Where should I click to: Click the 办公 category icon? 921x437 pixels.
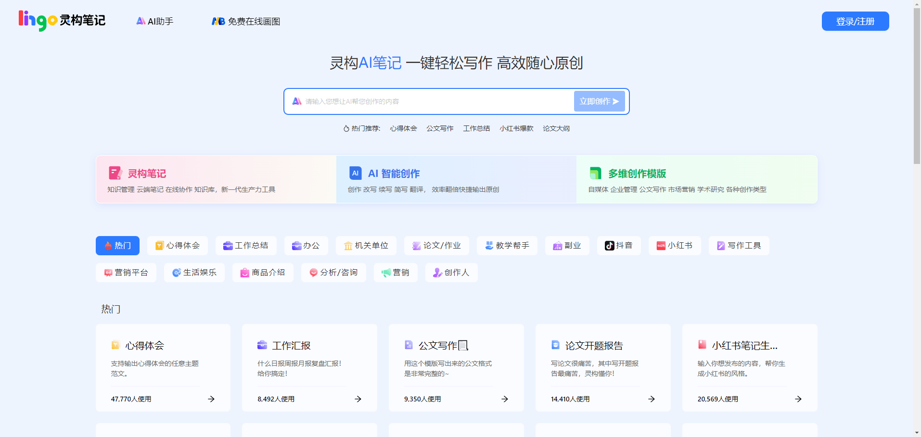[x=296, y=246]
